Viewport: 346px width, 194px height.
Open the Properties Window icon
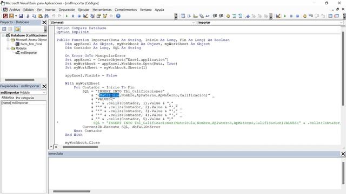tap(98, 16)
